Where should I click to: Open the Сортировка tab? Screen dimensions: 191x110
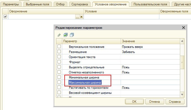[80, 4]
